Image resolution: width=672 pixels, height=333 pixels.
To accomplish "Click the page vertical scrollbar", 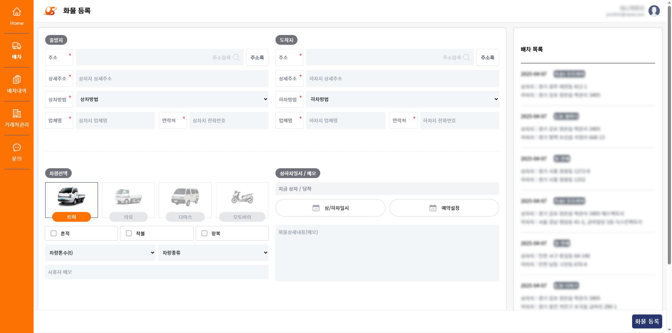I will point(669,140).
